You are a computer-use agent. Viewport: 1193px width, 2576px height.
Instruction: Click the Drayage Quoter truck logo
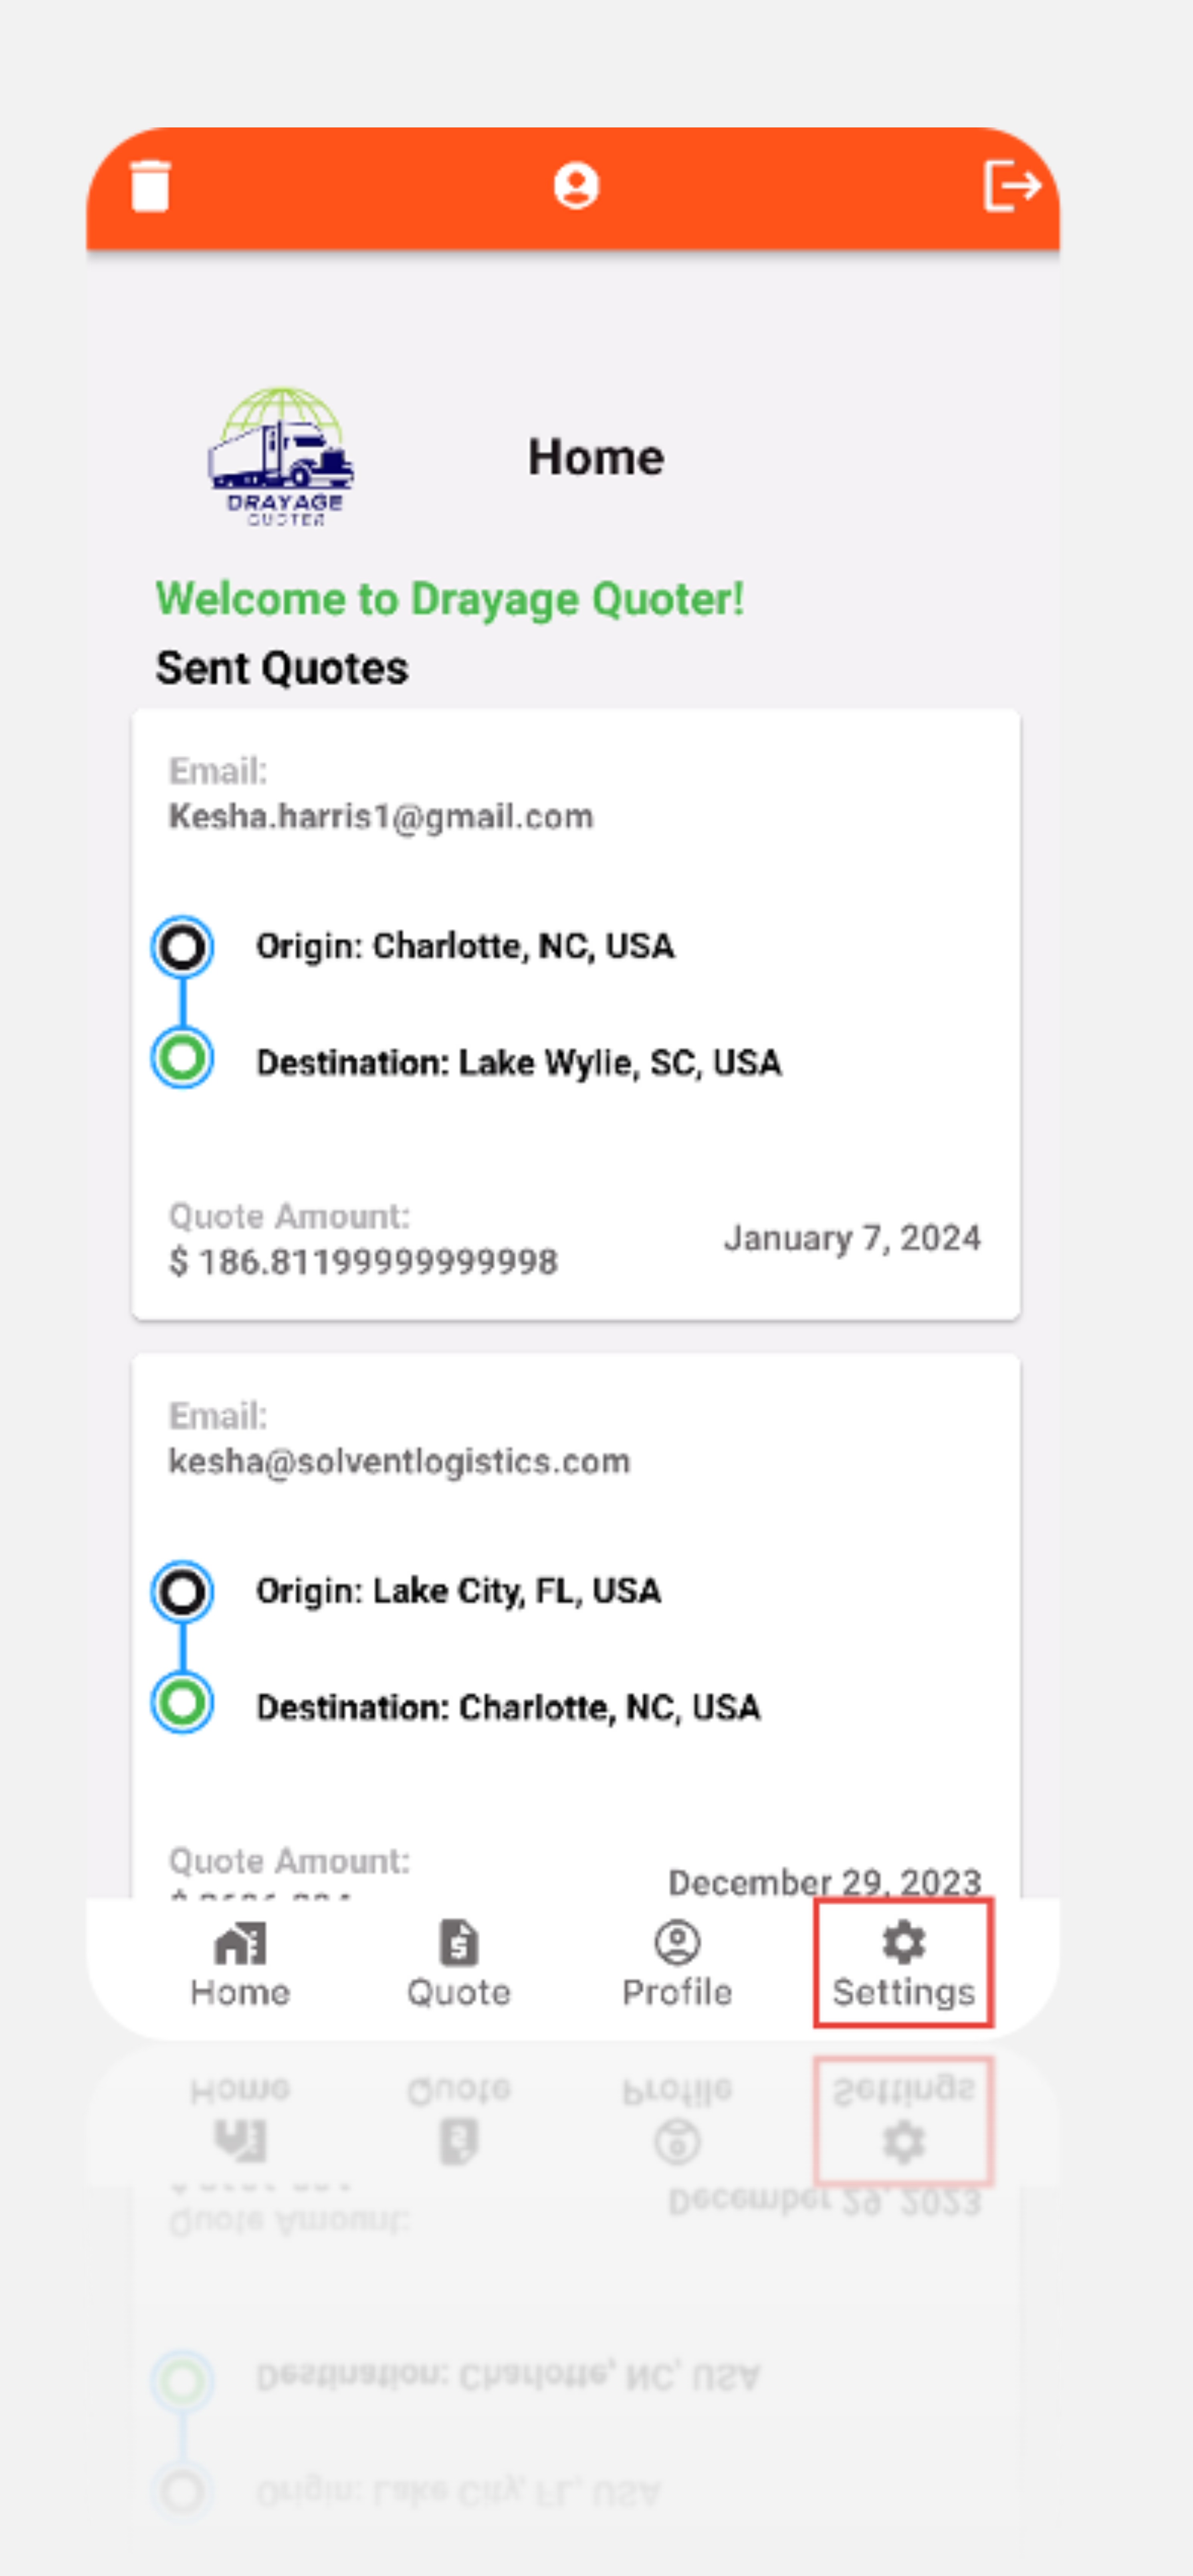coord(281,456)
